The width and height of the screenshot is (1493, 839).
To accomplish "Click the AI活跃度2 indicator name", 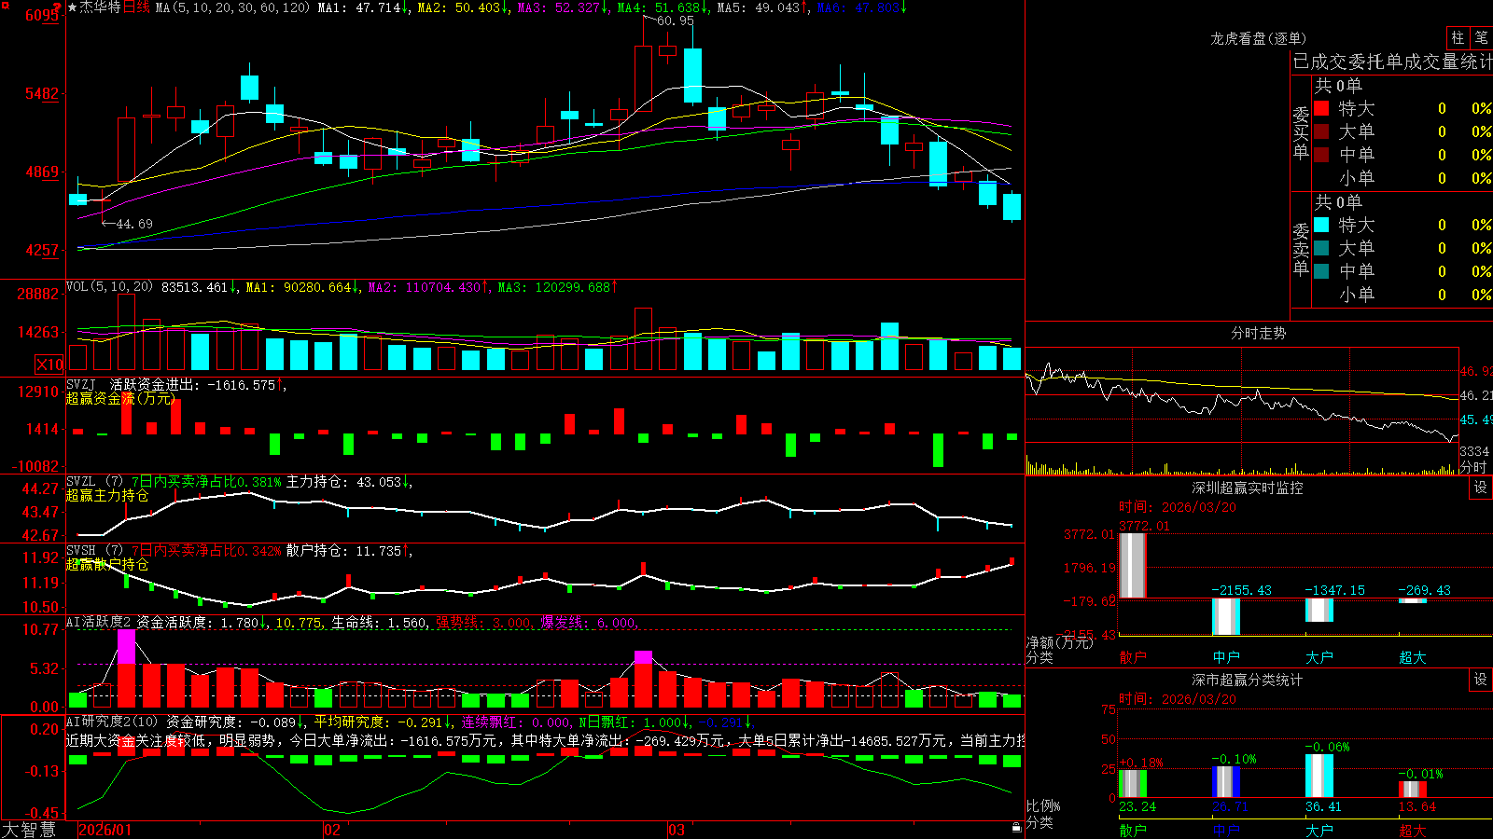I will (x=99, y=623).
